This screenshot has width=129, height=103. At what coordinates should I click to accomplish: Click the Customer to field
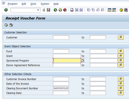[x=98, y=37]
